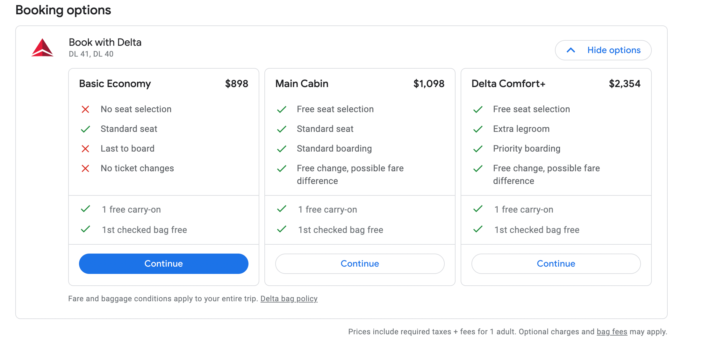
Task: Click the $2,354 Comfort+ price
Action: tap(624, 84)
